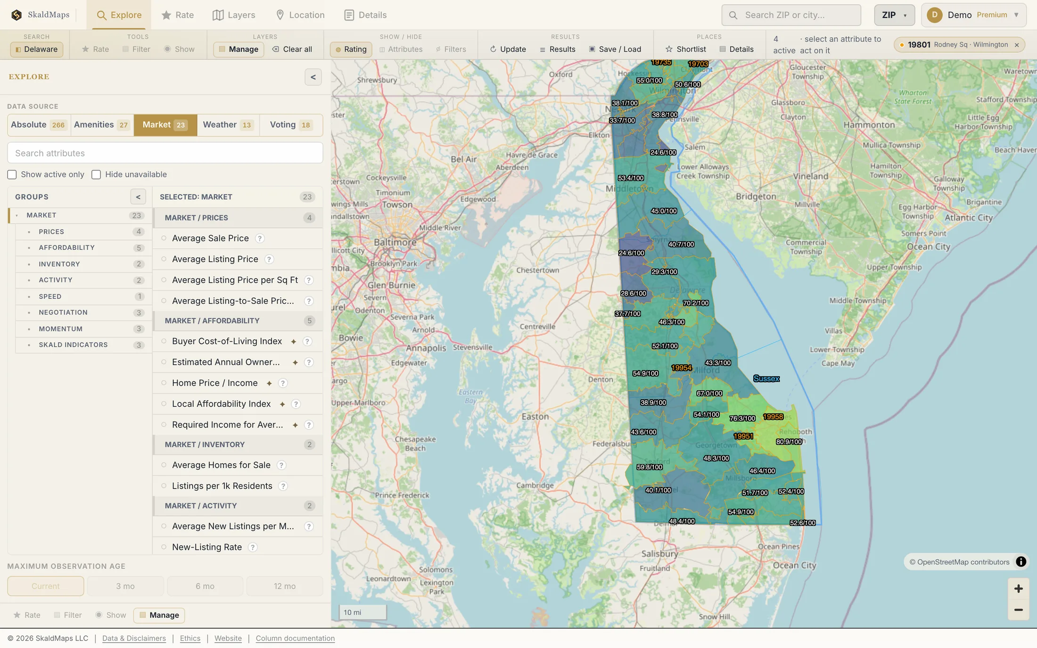1037x648 pixels.
Task: Zoom in the map with plus
Action: (x=1019, y=589)
